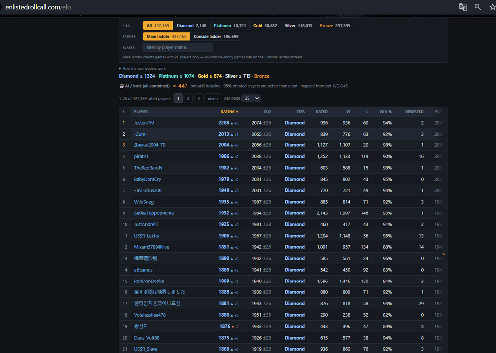
Task: Open RonDonDonka player profile
Action: tap(149, 282)
